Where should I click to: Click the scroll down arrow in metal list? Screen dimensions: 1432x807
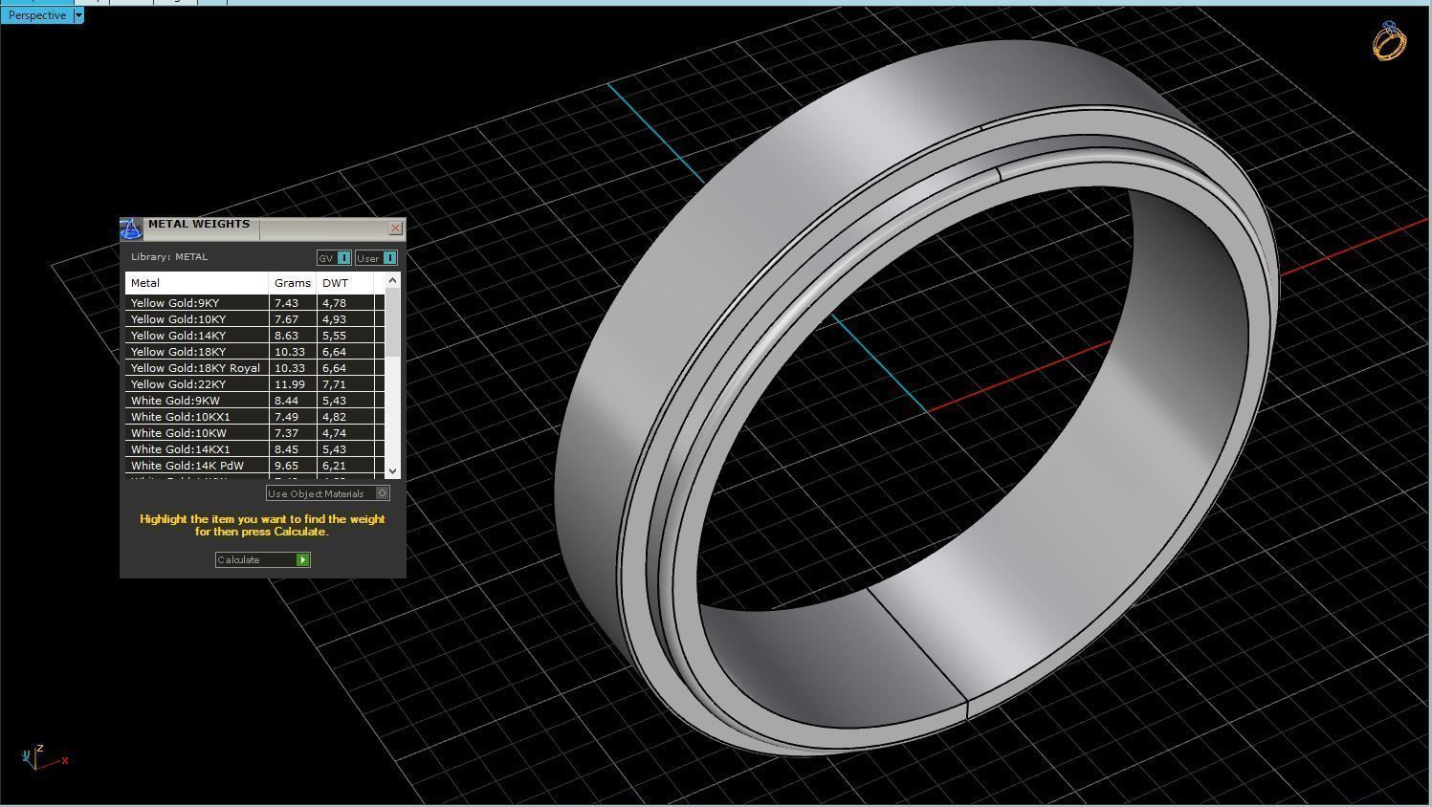coord(392,470)
